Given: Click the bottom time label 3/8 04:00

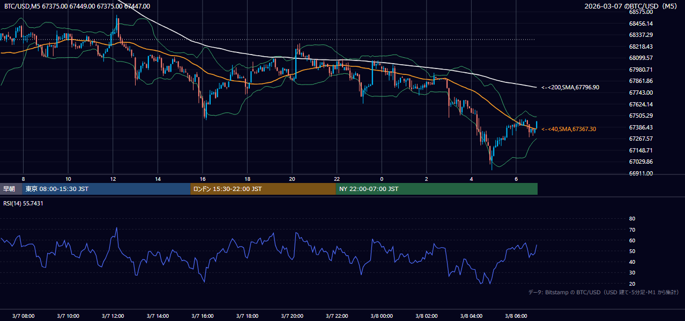Looking at the screenshot, I should (472, 316).
